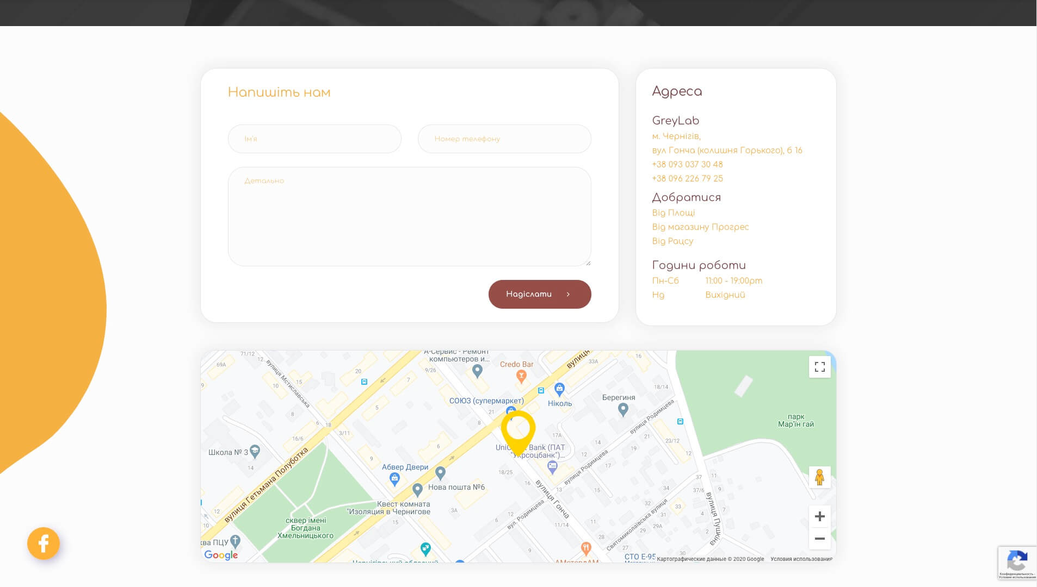Open map Условия использования link
Screen dimensions: 1037x587
pyautogui.click(x=801, y=559)
